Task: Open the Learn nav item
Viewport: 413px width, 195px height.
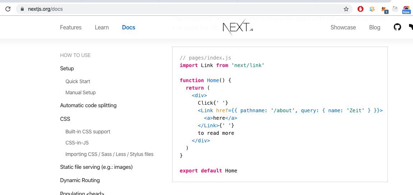Action: click(102, 27)
